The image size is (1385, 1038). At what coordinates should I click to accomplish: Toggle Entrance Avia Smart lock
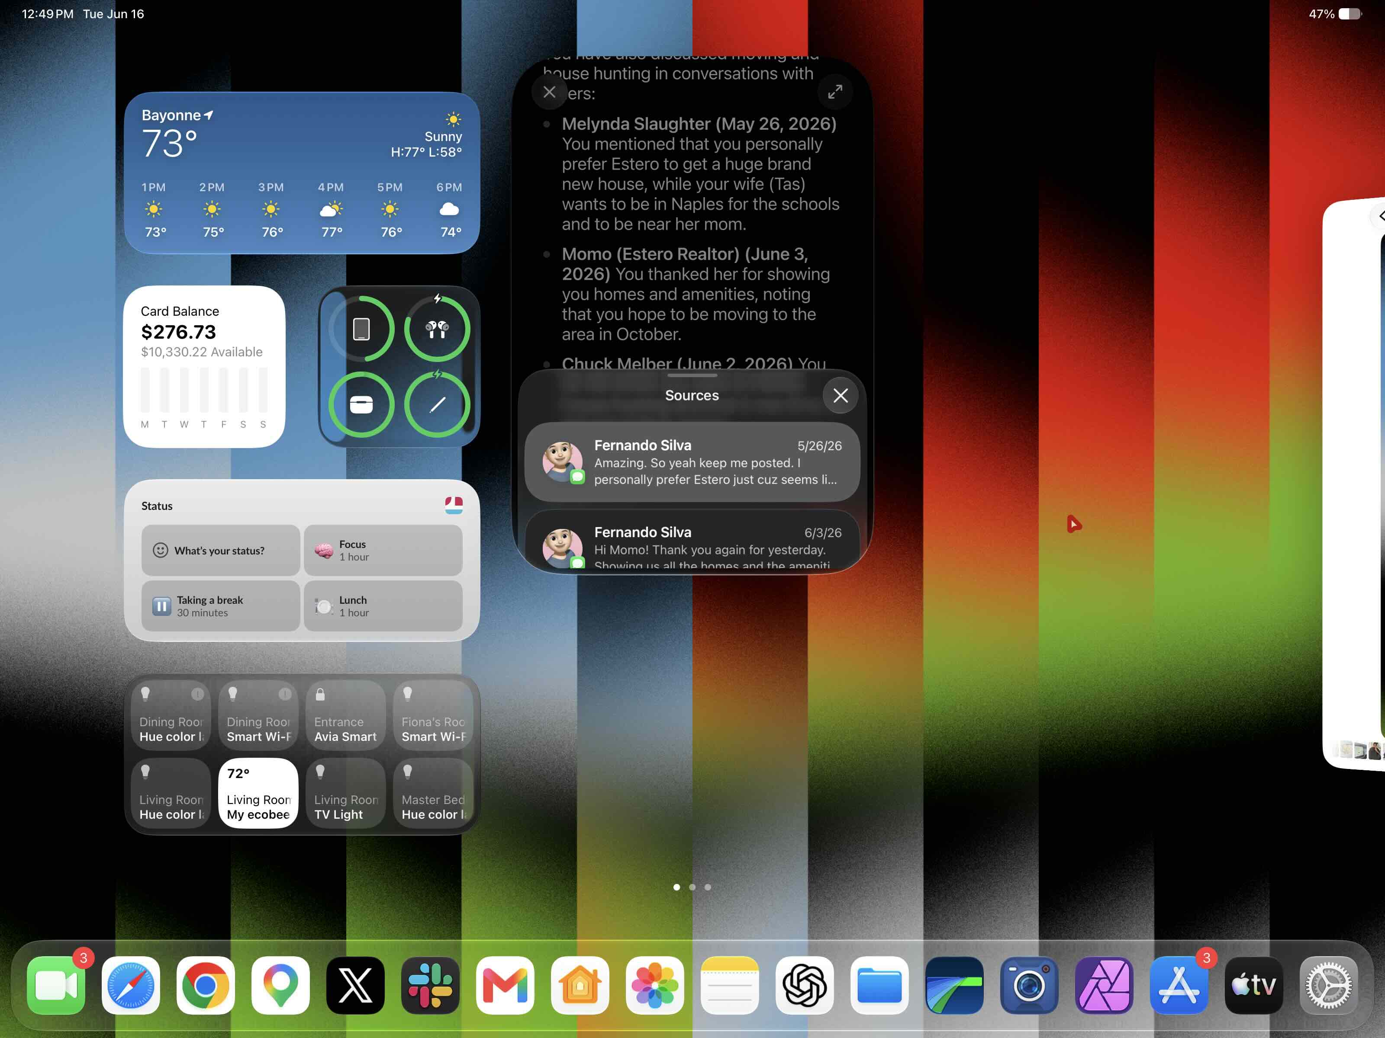(x=346, y=715)
